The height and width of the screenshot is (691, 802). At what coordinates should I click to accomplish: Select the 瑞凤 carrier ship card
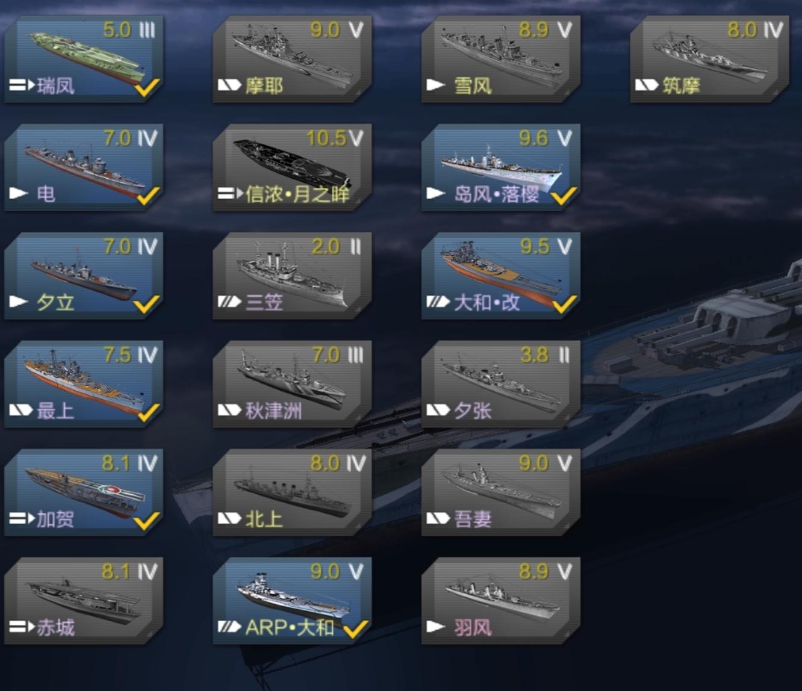84,59
